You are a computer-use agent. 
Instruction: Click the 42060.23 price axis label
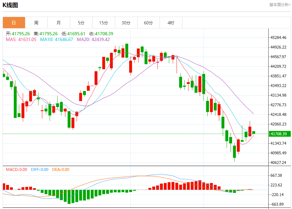(279, 124)
